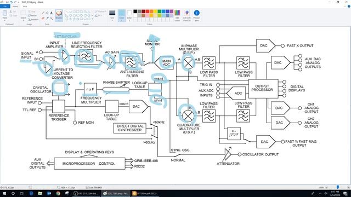Choose the Five-point star shape

75,19
